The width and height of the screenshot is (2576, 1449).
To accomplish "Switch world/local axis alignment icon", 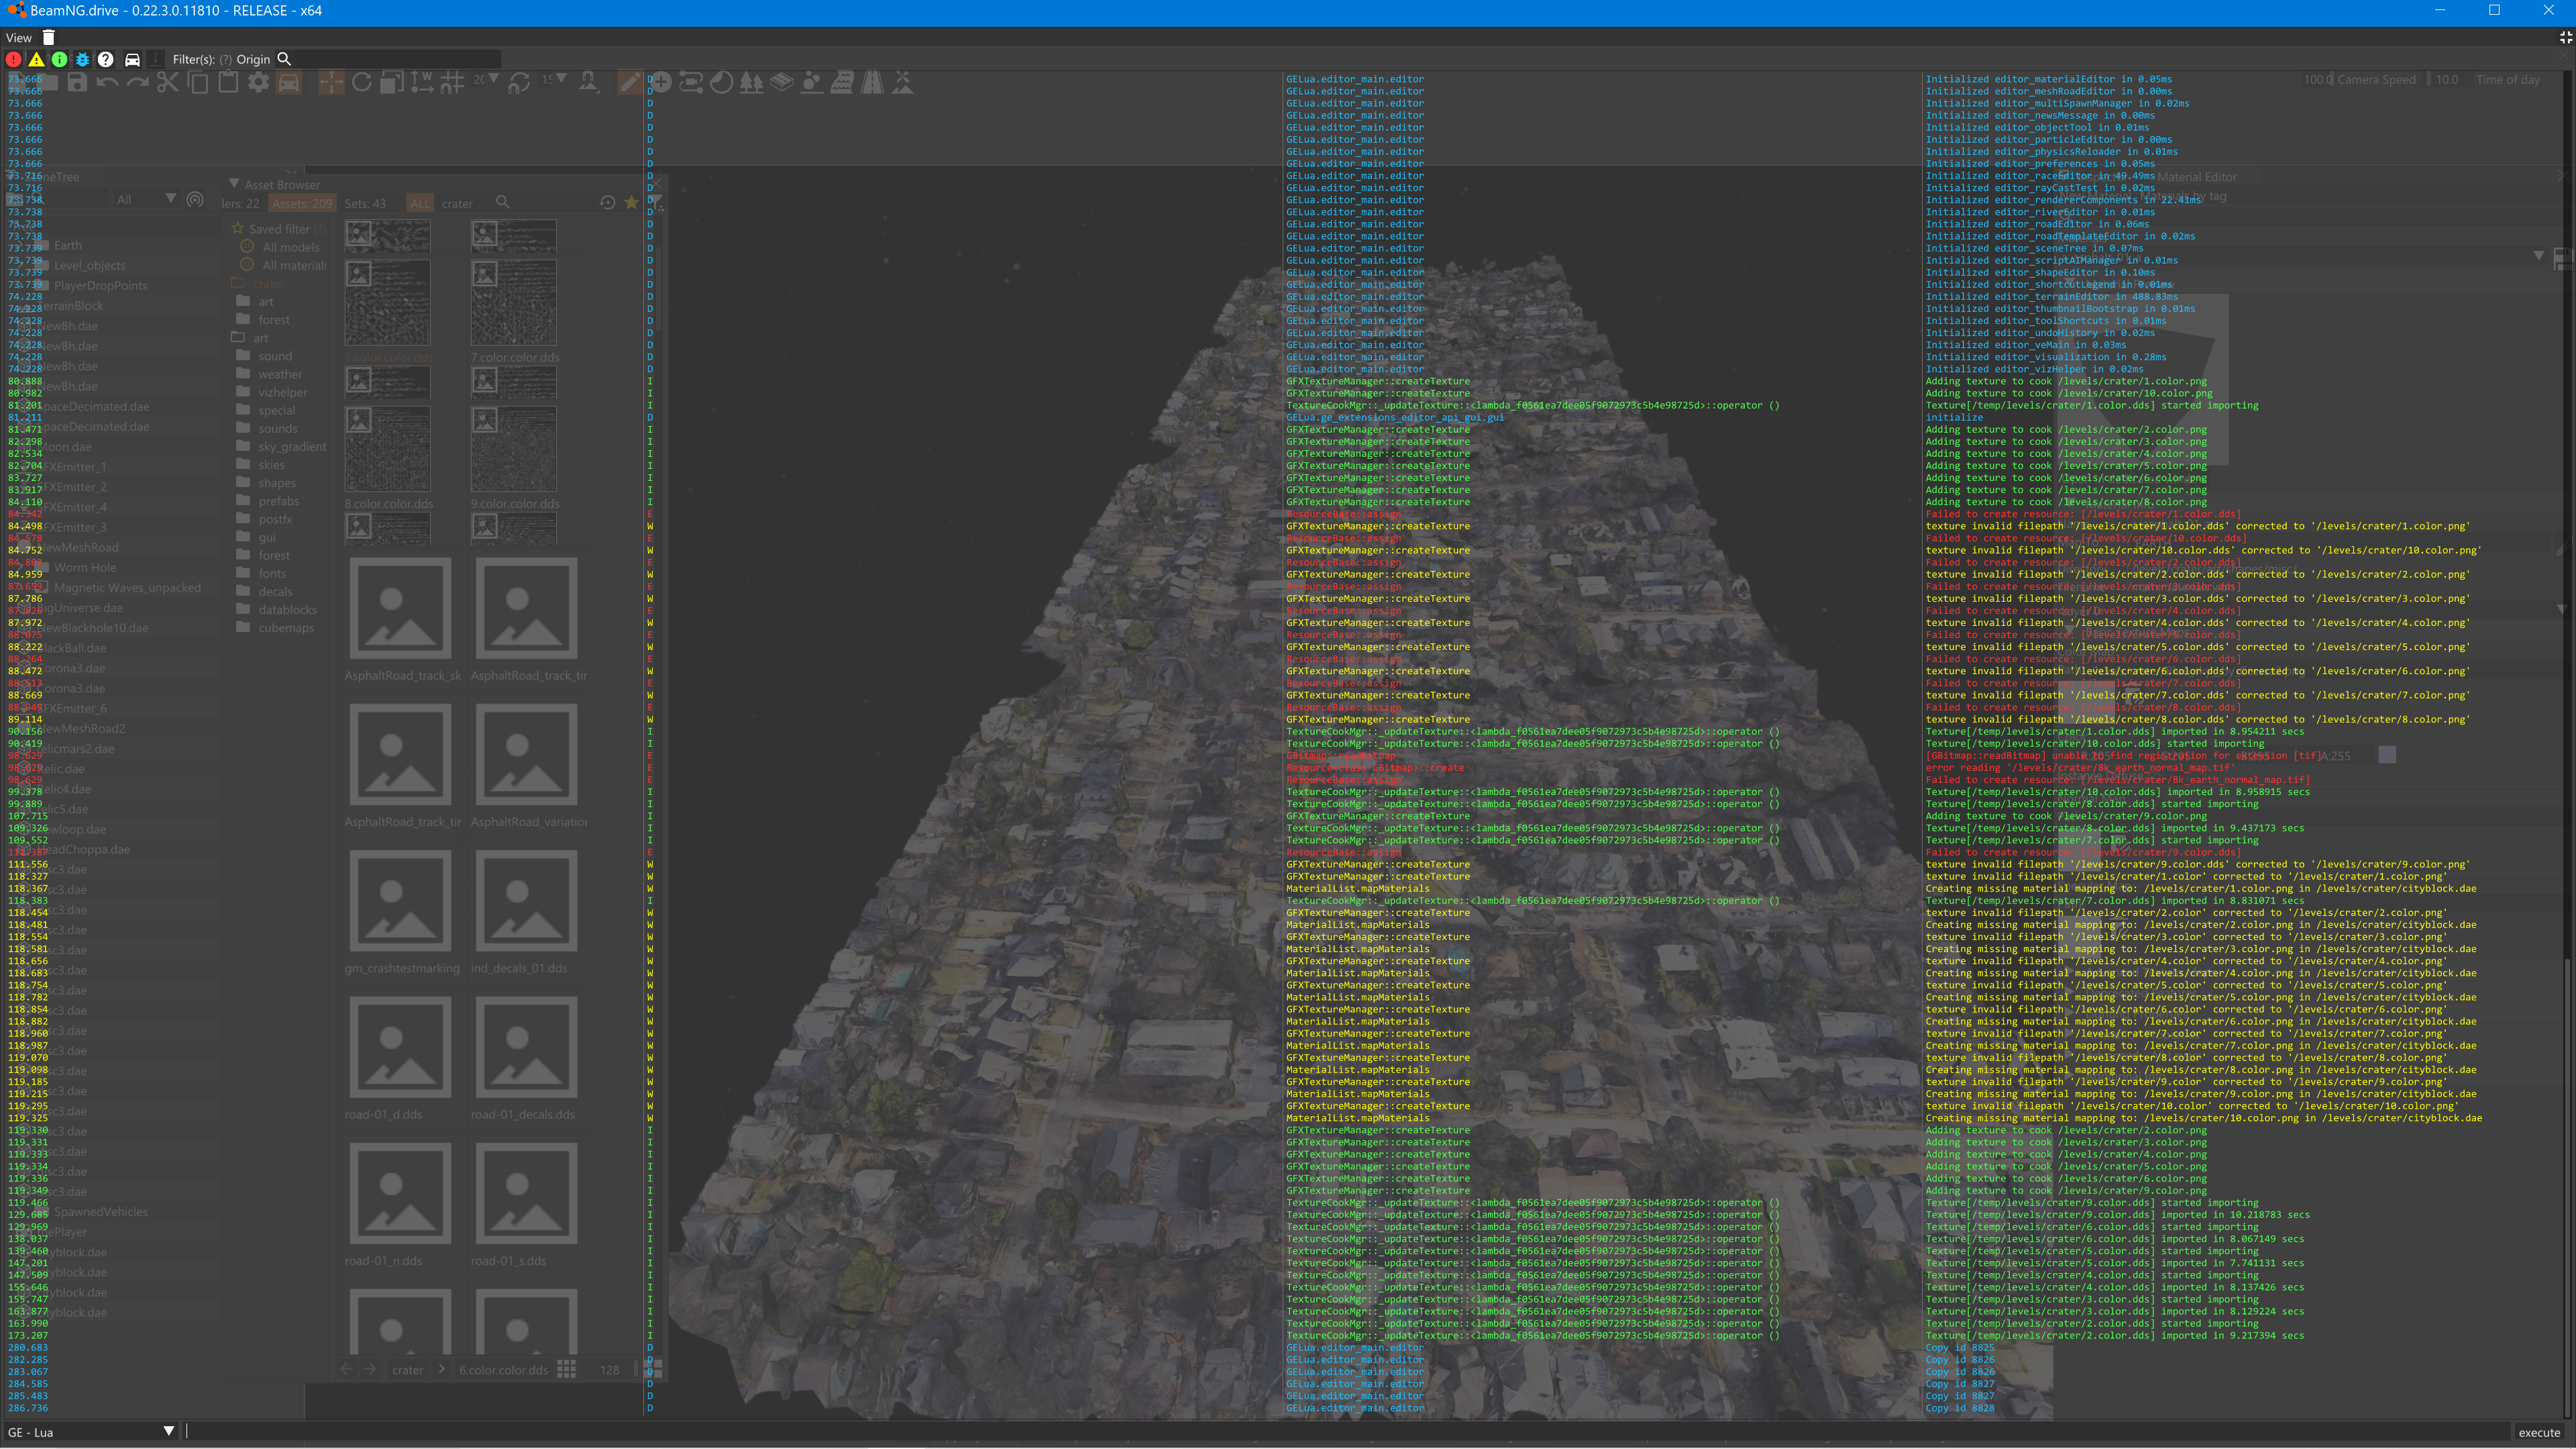I will [422, 83].
